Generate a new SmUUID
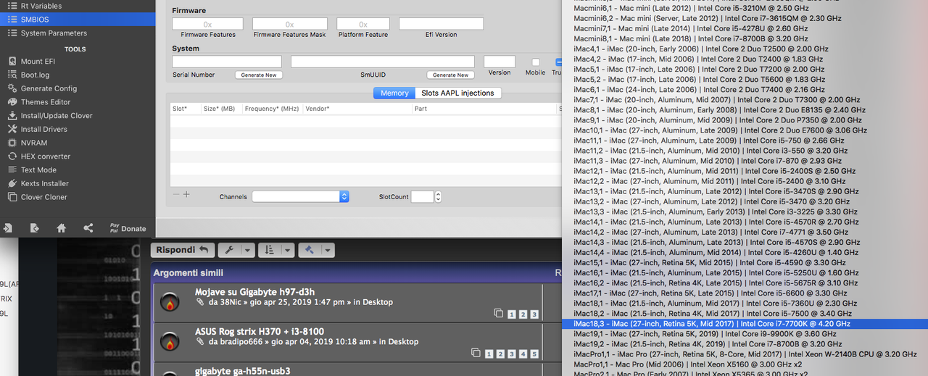 point(450,75)
